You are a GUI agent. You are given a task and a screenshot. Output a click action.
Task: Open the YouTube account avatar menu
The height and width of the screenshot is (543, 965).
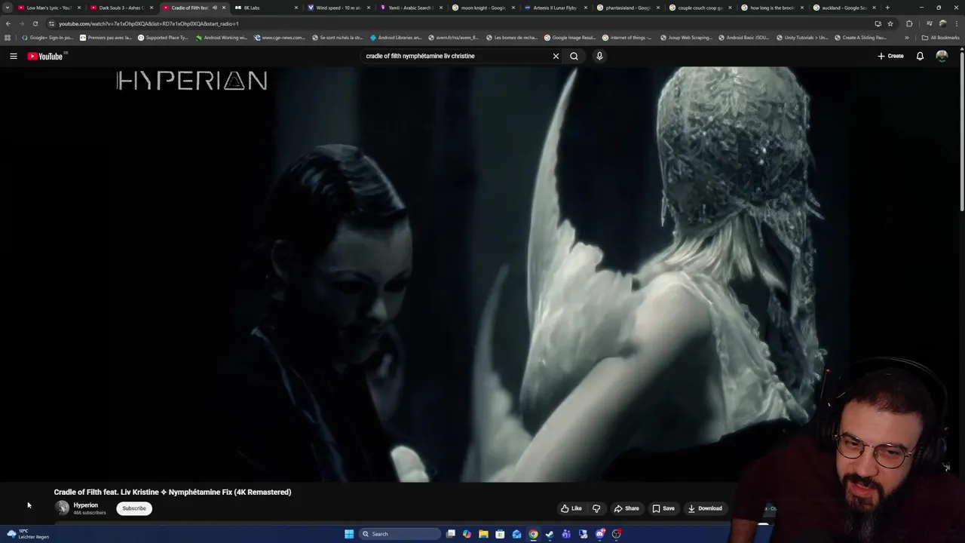point(942,56)
